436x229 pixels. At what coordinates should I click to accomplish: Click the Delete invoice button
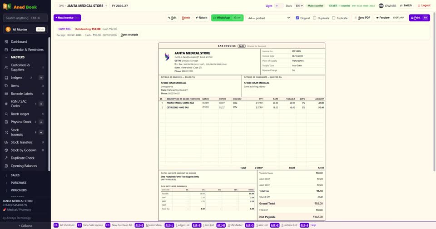[x=186, y=18]
